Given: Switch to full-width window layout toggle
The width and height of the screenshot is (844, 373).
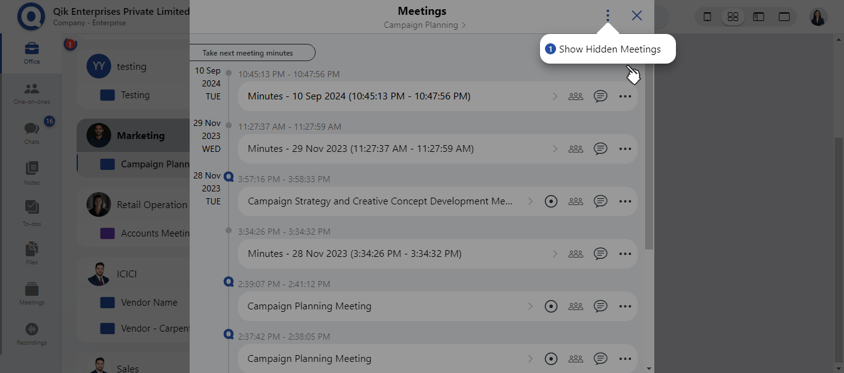Looking at the screenshot, I should click(784, 17).
